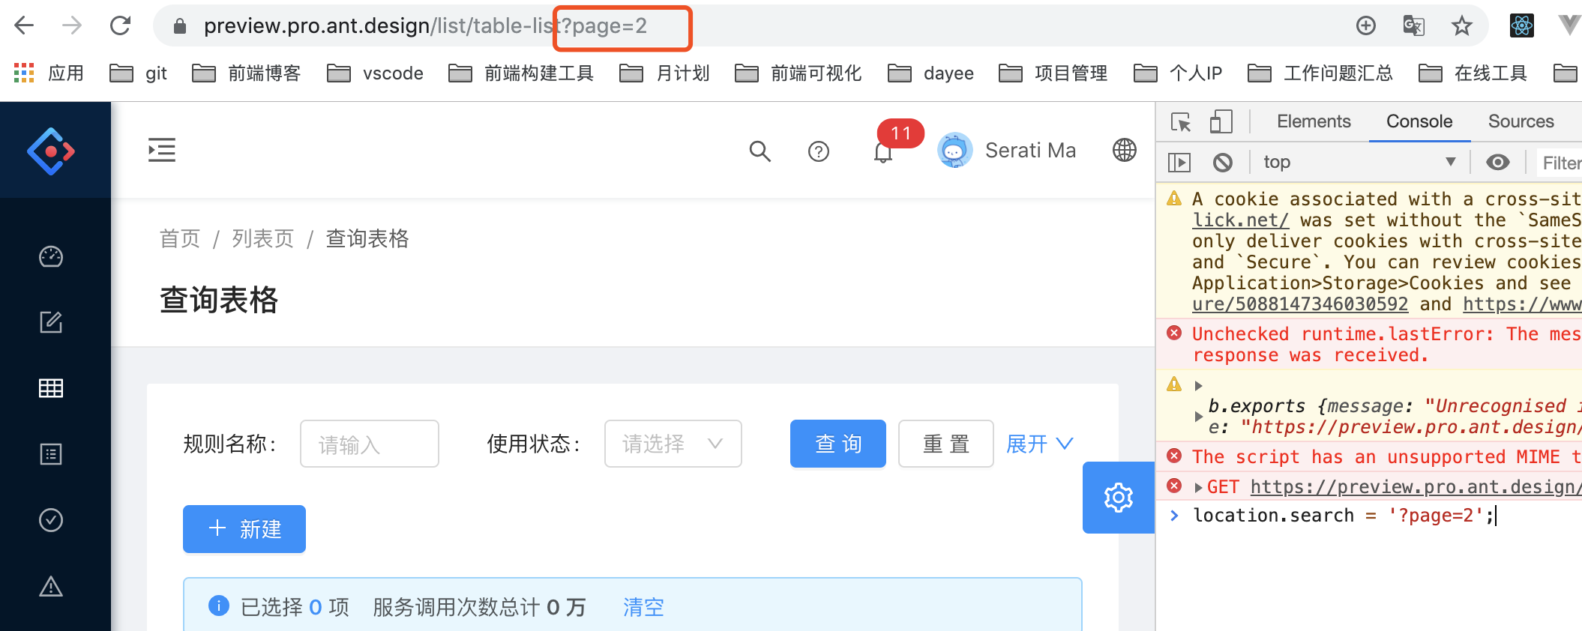Click the live expression eye icon
1582x631 pixels.
click(1498, 163)
